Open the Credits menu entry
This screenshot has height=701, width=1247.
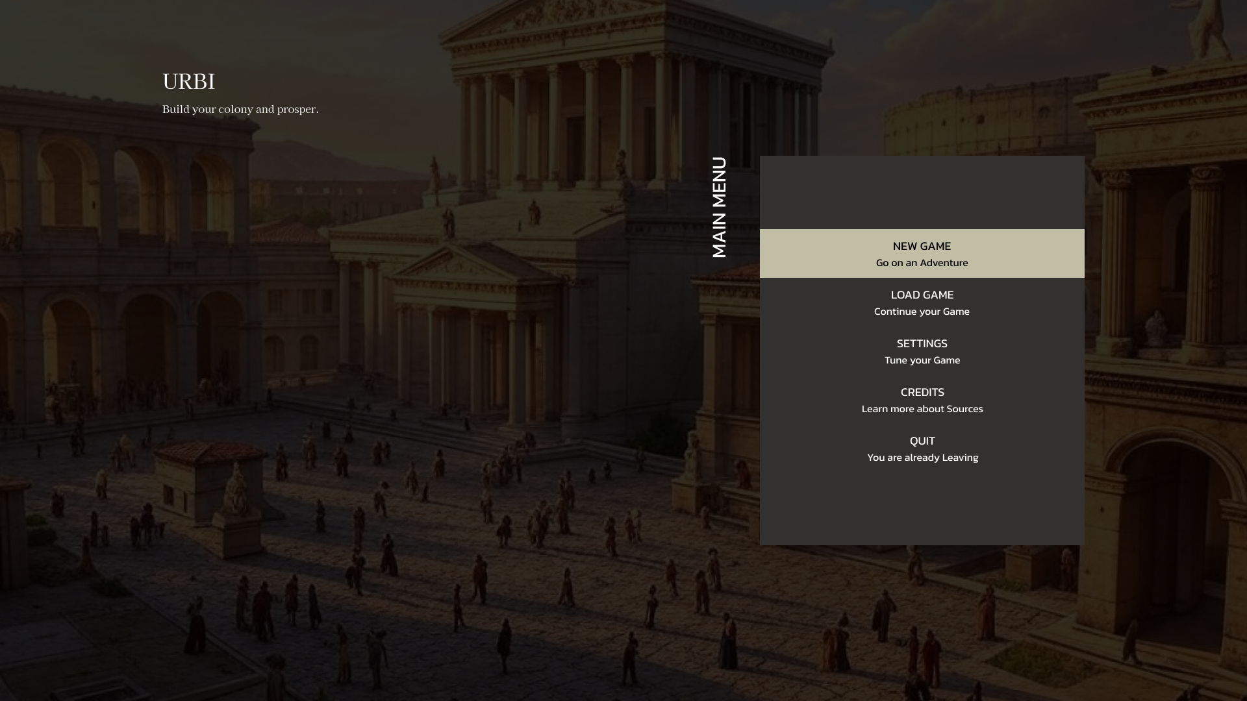coord(922,393)
